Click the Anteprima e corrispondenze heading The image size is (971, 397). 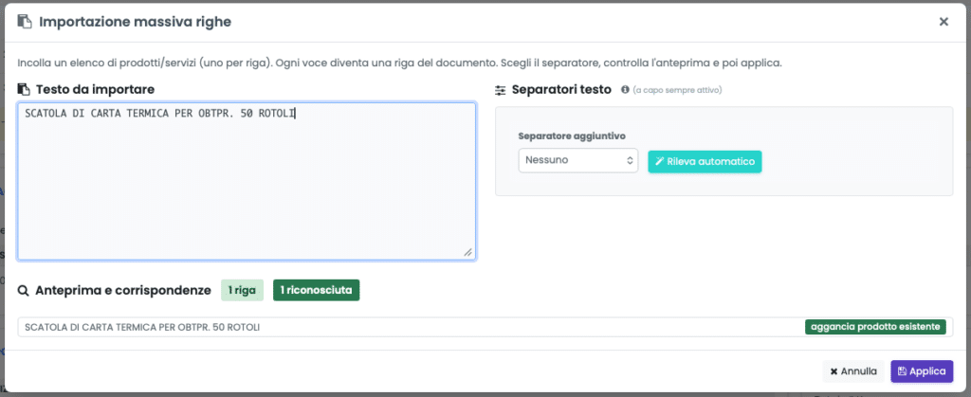click(123, 291)
